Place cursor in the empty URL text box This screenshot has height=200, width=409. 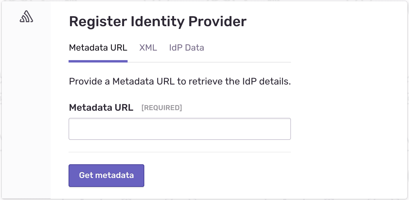[179, 129]
